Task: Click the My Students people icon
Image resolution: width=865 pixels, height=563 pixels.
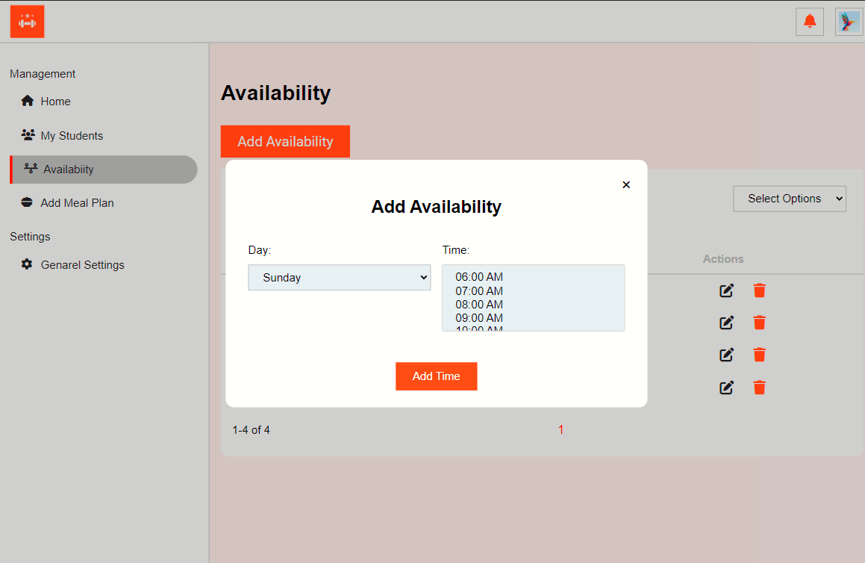Action: tap(28, 134)
